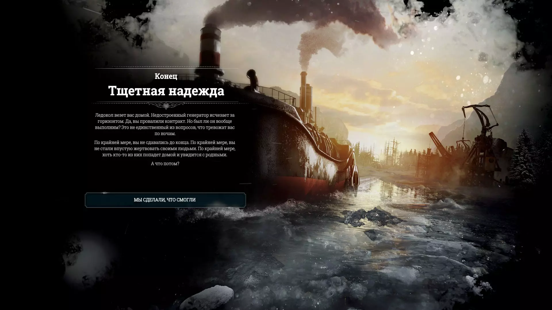Click the ornament on button's bottom-right corner

(230, 208)
